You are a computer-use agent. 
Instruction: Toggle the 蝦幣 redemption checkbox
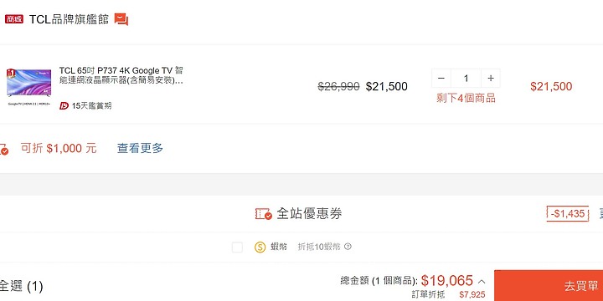237,247
